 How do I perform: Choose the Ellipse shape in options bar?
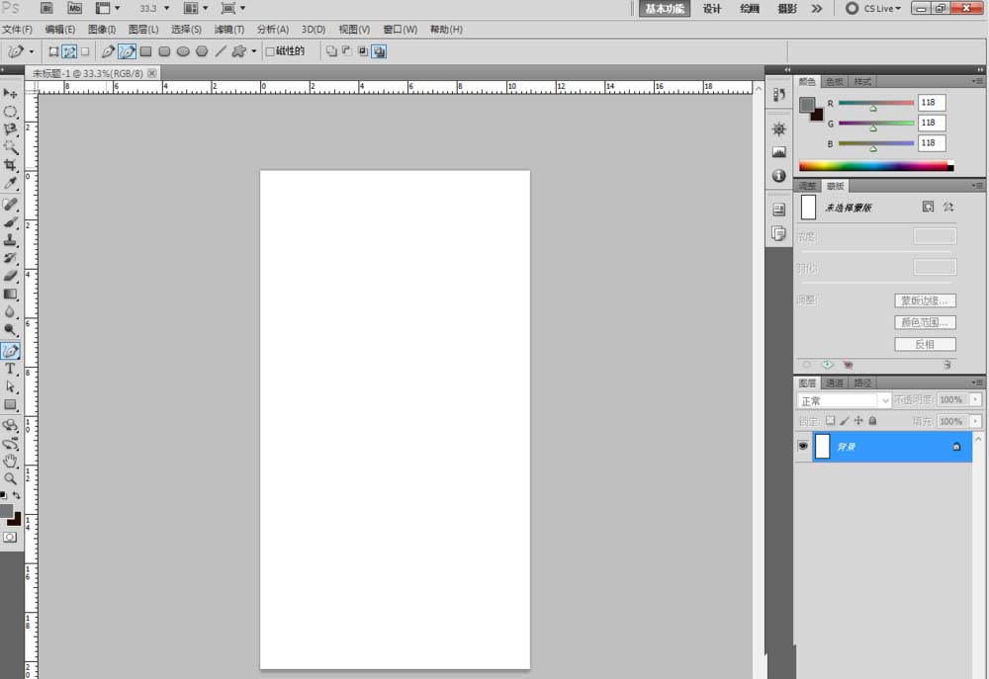coord(183,51)
